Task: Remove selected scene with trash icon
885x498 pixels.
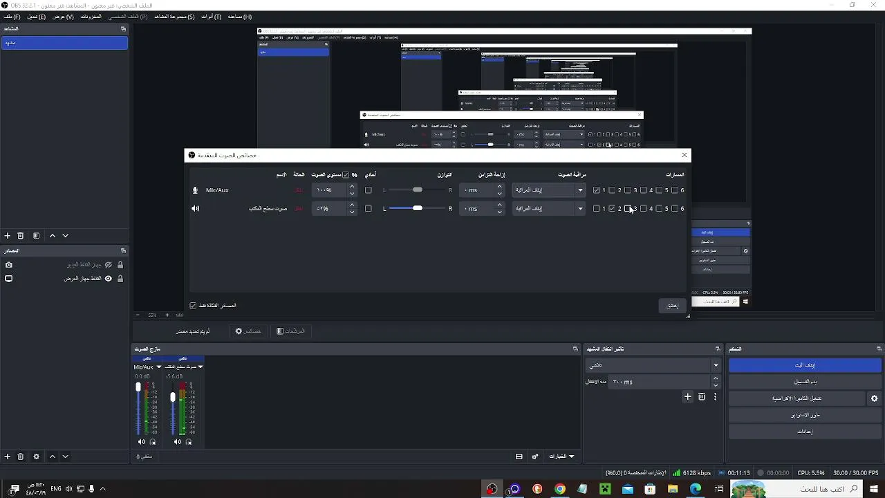Action: (21, 236)
